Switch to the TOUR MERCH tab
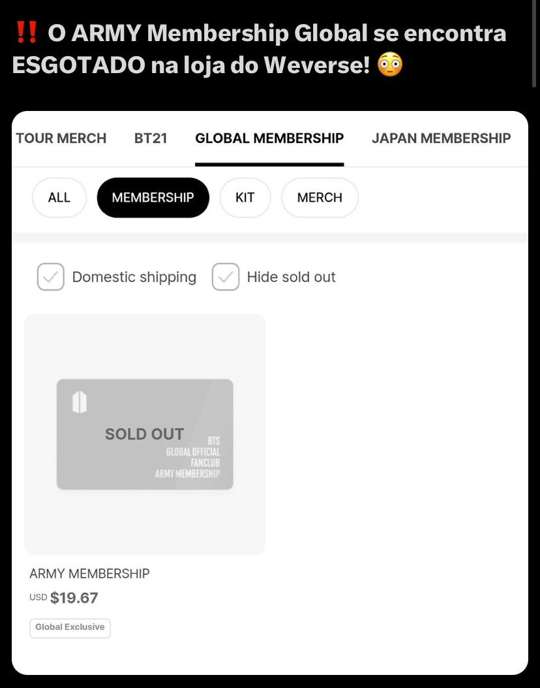This screenshot has height=688, width=540. (61, 138)
